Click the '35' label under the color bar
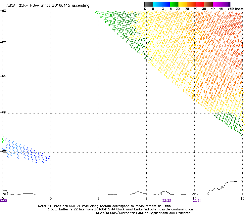Image resolution: width=245 pixels, height=215 pixels. (x=204, y=9)
